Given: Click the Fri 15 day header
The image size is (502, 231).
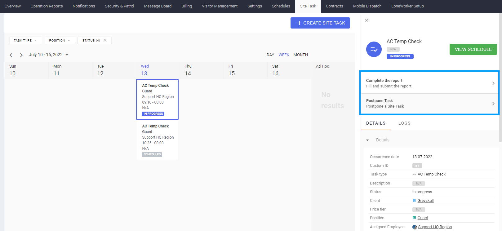Looking at the screenshot, I should point(245,70).
